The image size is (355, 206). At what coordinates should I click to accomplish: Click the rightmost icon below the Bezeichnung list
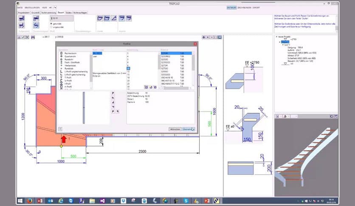coord(155,87)
